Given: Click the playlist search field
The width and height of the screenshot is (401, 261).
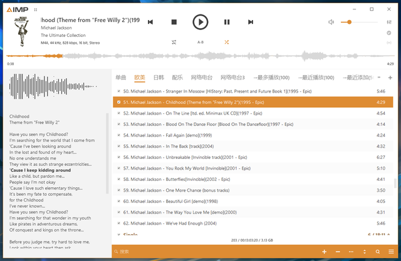Looking at the screenshot, I should point(215,252).
